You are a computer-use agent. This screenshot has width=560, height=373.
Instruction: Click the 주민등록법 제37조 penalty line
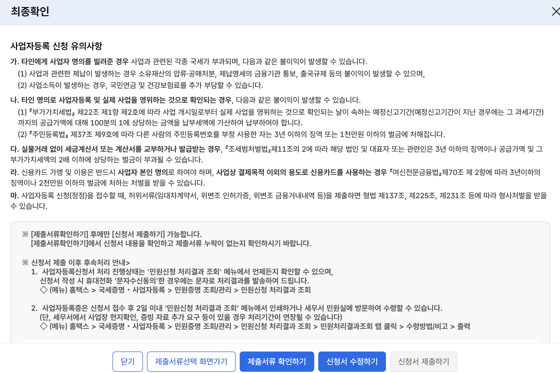click(231, 134)
